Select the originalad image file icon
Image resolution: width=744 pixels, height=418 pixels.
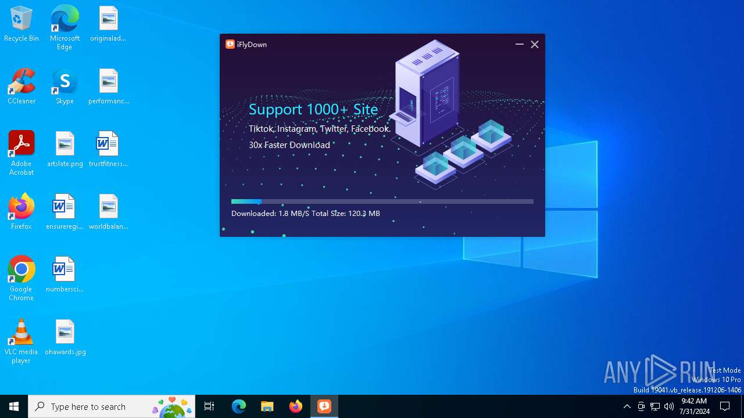click(x=108, y=24)
